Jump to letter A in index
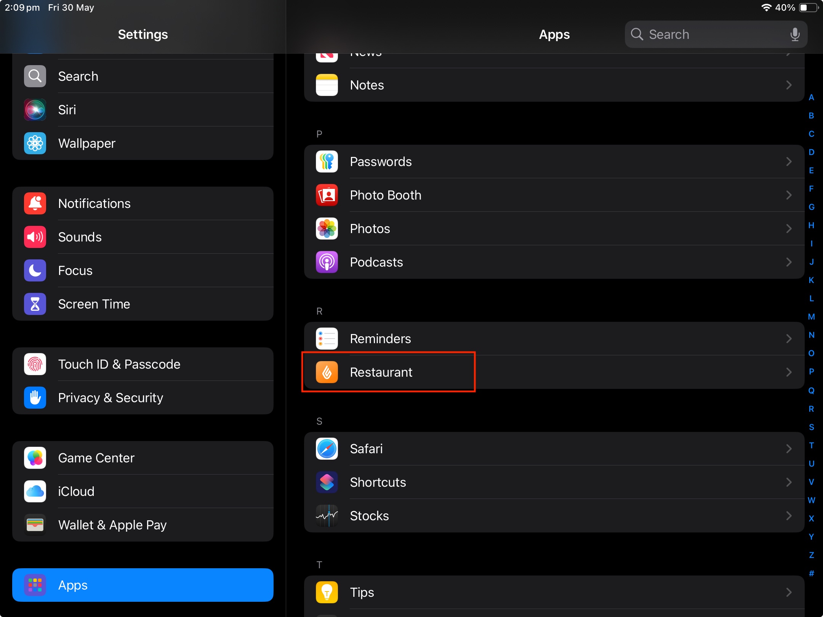This screenshot has width=823, height=617. point(812,98)
